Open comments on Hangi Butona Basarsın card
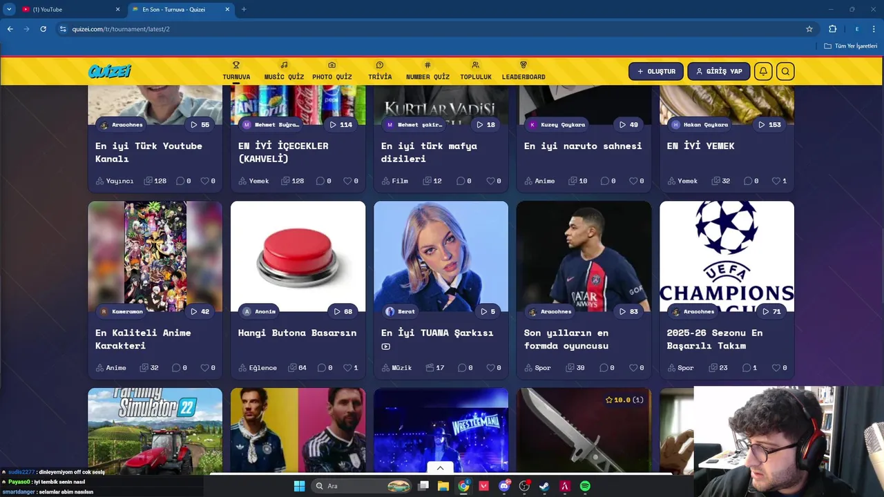The height and width of the screenshot is (497, 884). tap(325, 368)
